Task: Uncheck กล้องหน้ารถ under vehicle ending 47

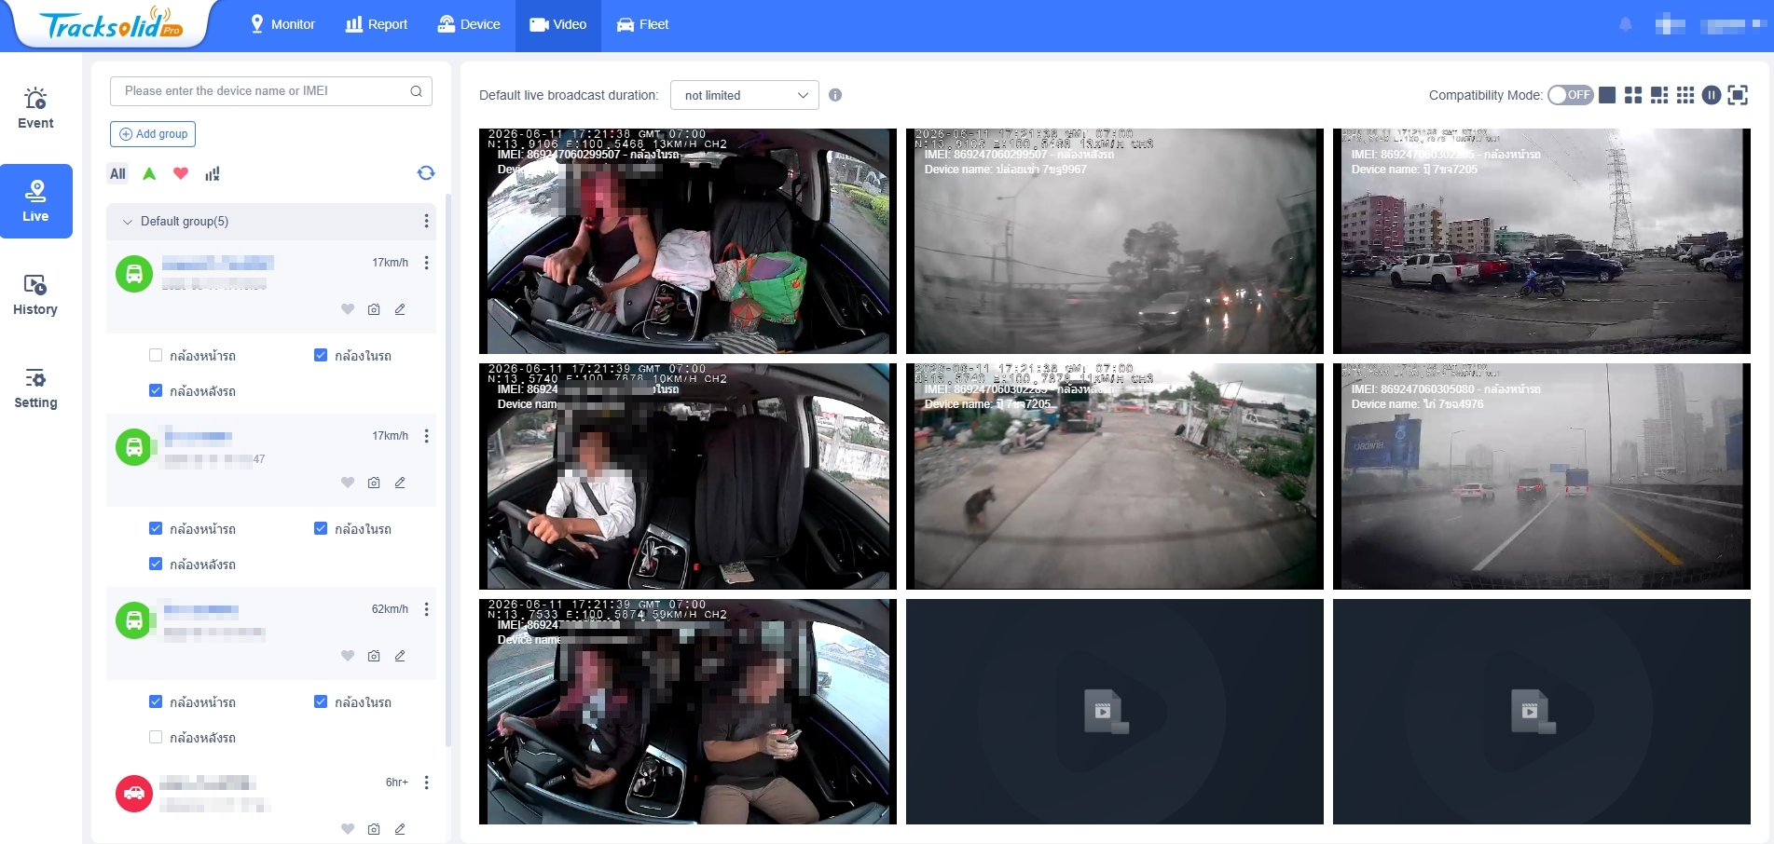Action: point(156,528)
